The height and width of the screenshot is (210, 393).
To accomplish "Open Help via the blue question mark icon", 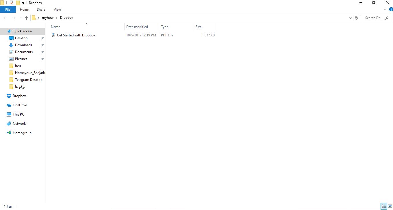I will [390, 10].
